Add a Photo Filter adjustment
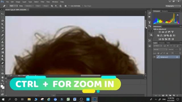 (x=167, y=35)
